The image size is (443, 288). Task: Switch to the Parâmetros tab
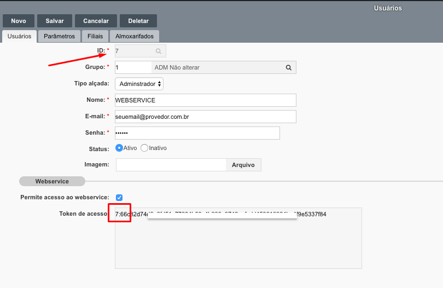59,36
